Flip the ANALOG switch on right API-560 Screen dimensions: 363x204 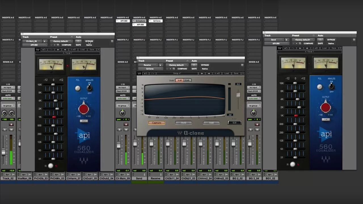pyautogui.click(x=331, y=86)
